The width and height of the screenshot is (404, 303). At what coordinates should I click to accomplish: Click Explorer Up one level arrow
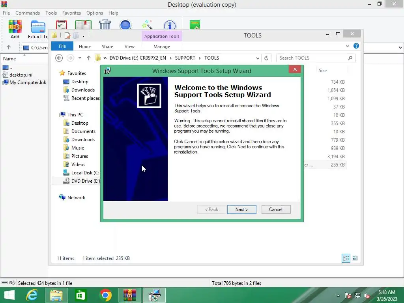(89, 58)
